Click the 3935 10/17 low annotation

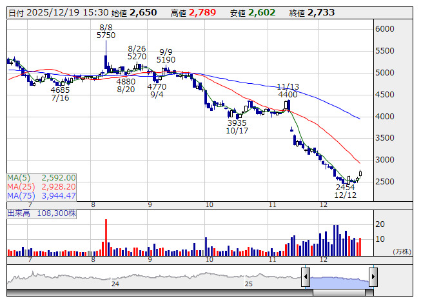point(237,127)
